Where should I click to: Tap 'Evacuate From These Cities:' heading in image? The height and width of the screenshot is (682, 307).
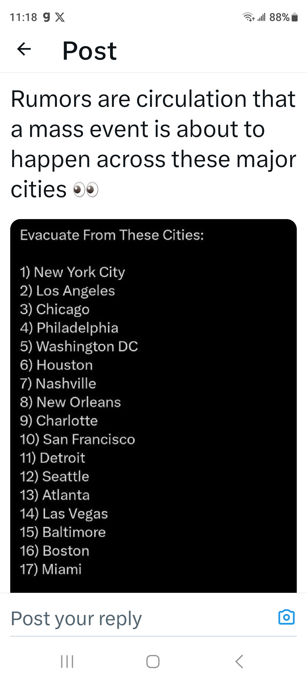(x=112, y=235)
